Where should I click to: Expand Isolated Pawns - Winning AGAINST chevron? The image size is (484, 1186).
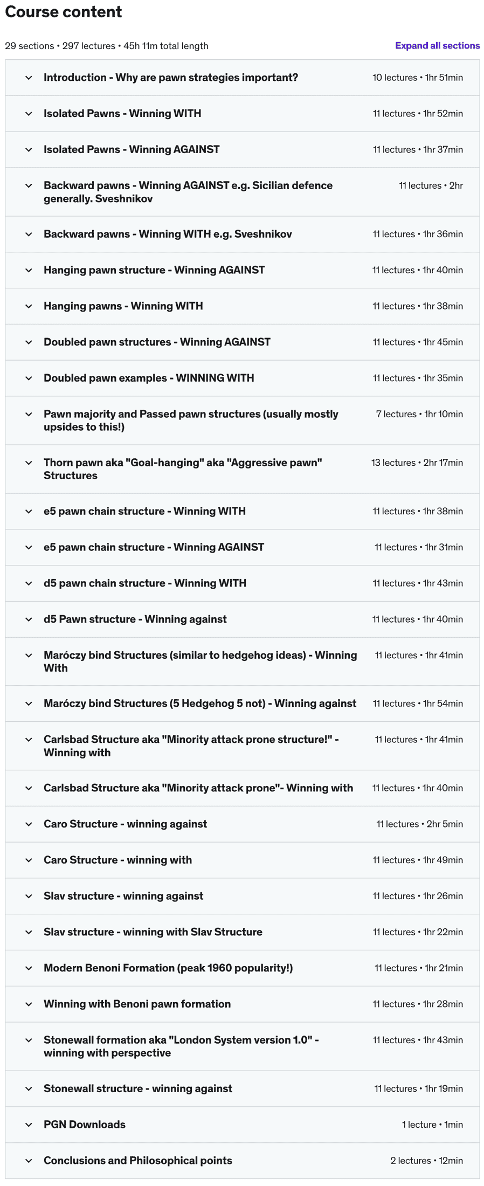coord(29,150)
